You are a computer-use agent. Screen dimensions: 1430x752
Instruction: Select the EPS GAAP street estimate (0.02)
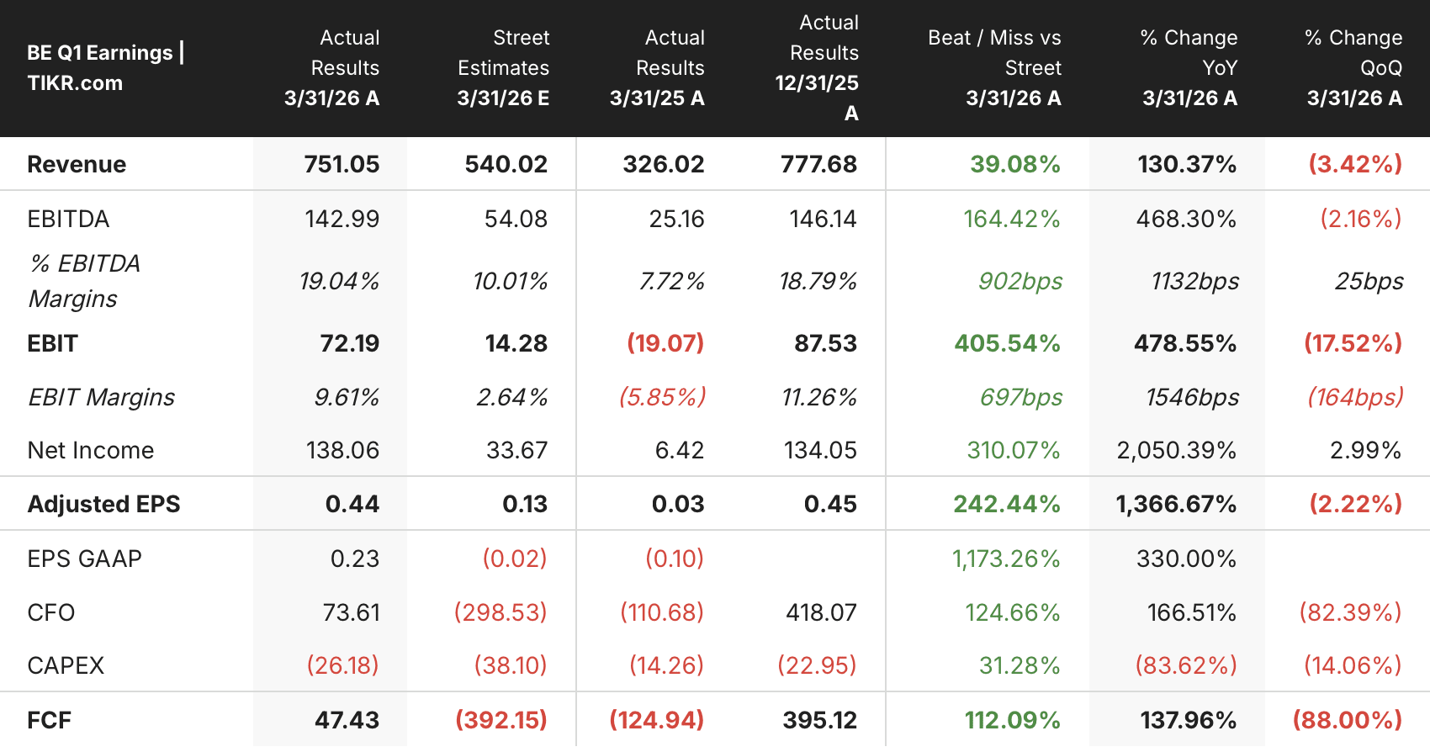pyautogui.click(x=514, y=559)
